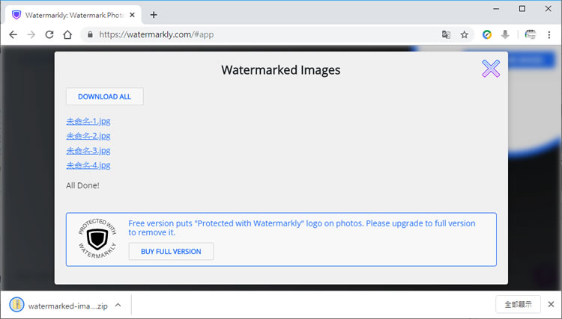Expand the download item options chevron
Image resolution: width=562 pixels, height=319 pixels.
tap(118, 305)
